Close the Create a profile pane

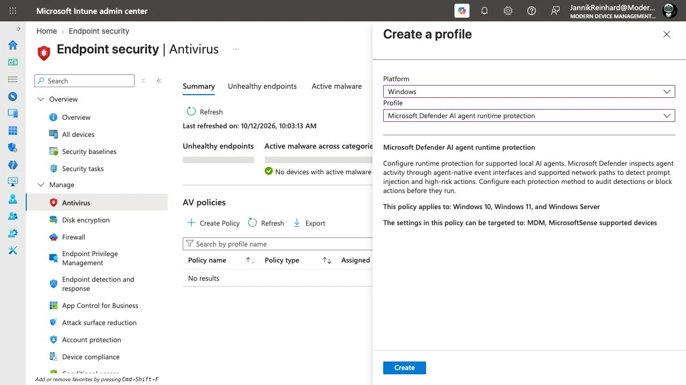pos(667,34)
